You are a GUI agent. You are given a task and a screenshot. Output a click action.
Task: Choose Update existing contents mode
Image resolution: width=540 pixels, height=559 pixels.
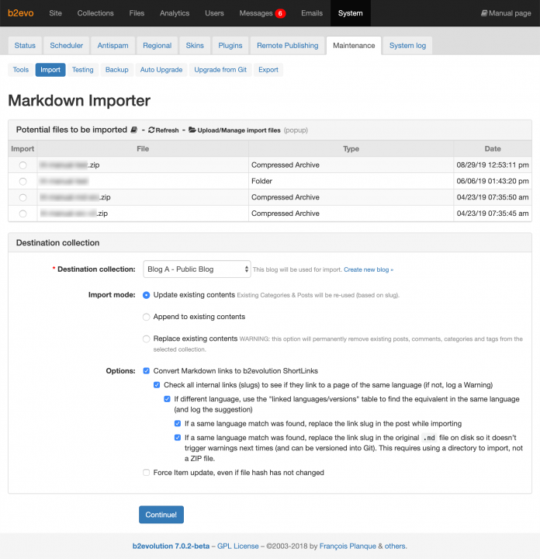146,295
